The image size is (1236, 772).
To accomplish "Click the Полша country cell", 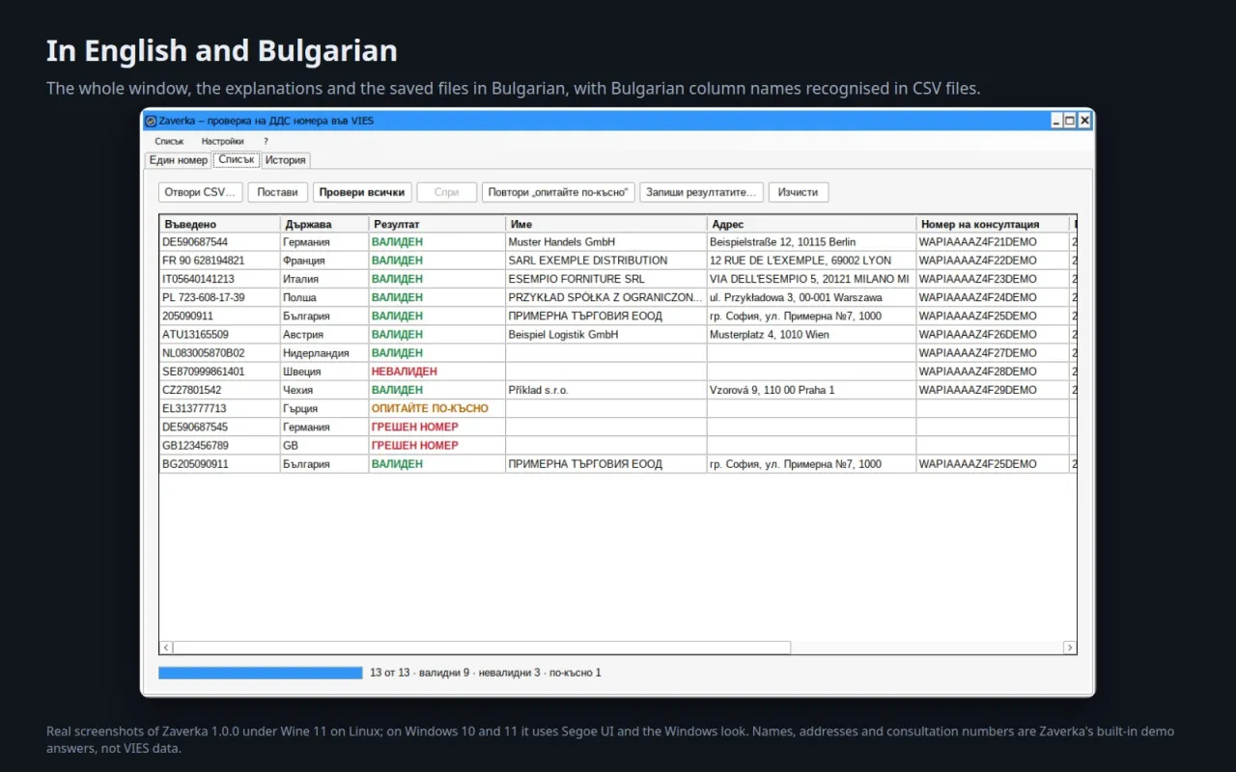I will click(324, 297).
